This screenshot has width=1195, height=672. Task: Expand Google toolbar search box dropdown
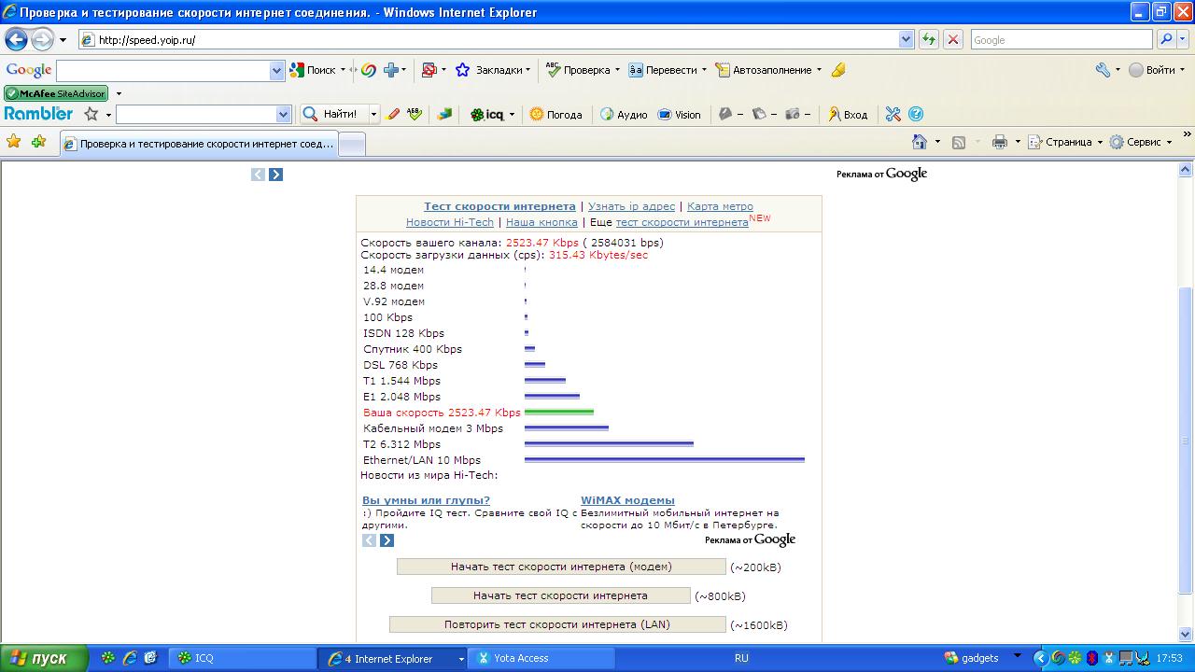pos(276,71)
